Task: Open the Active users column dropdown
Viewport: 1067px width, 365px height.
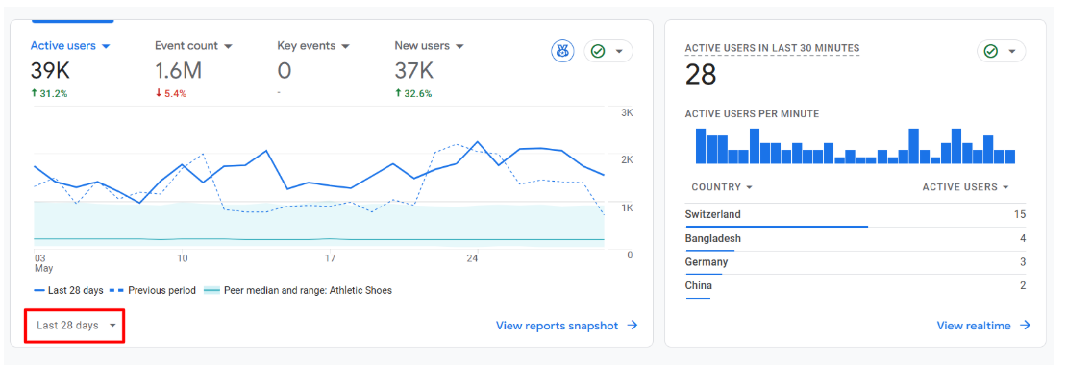Action: tap(965, 187)
